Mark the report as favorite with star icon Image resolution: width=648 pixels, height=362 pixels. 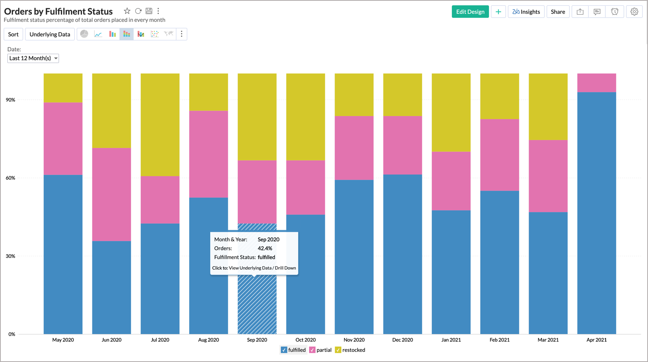(x=127, y=11)
